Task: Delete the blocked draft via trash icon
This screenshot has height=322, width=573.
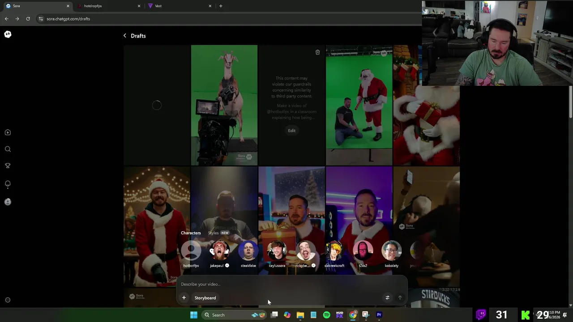Action: pos(317,52)
